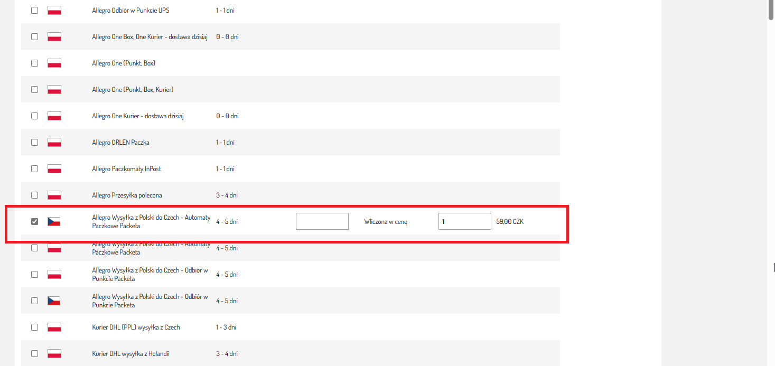Click Polish flag in unchecked Automaty Paczkowe Packeta row
Viewport: 775px width, 366px height.
coord(54,248)
